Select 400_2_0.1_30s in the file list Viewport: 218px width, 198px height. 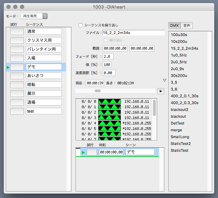click(185, 96)
